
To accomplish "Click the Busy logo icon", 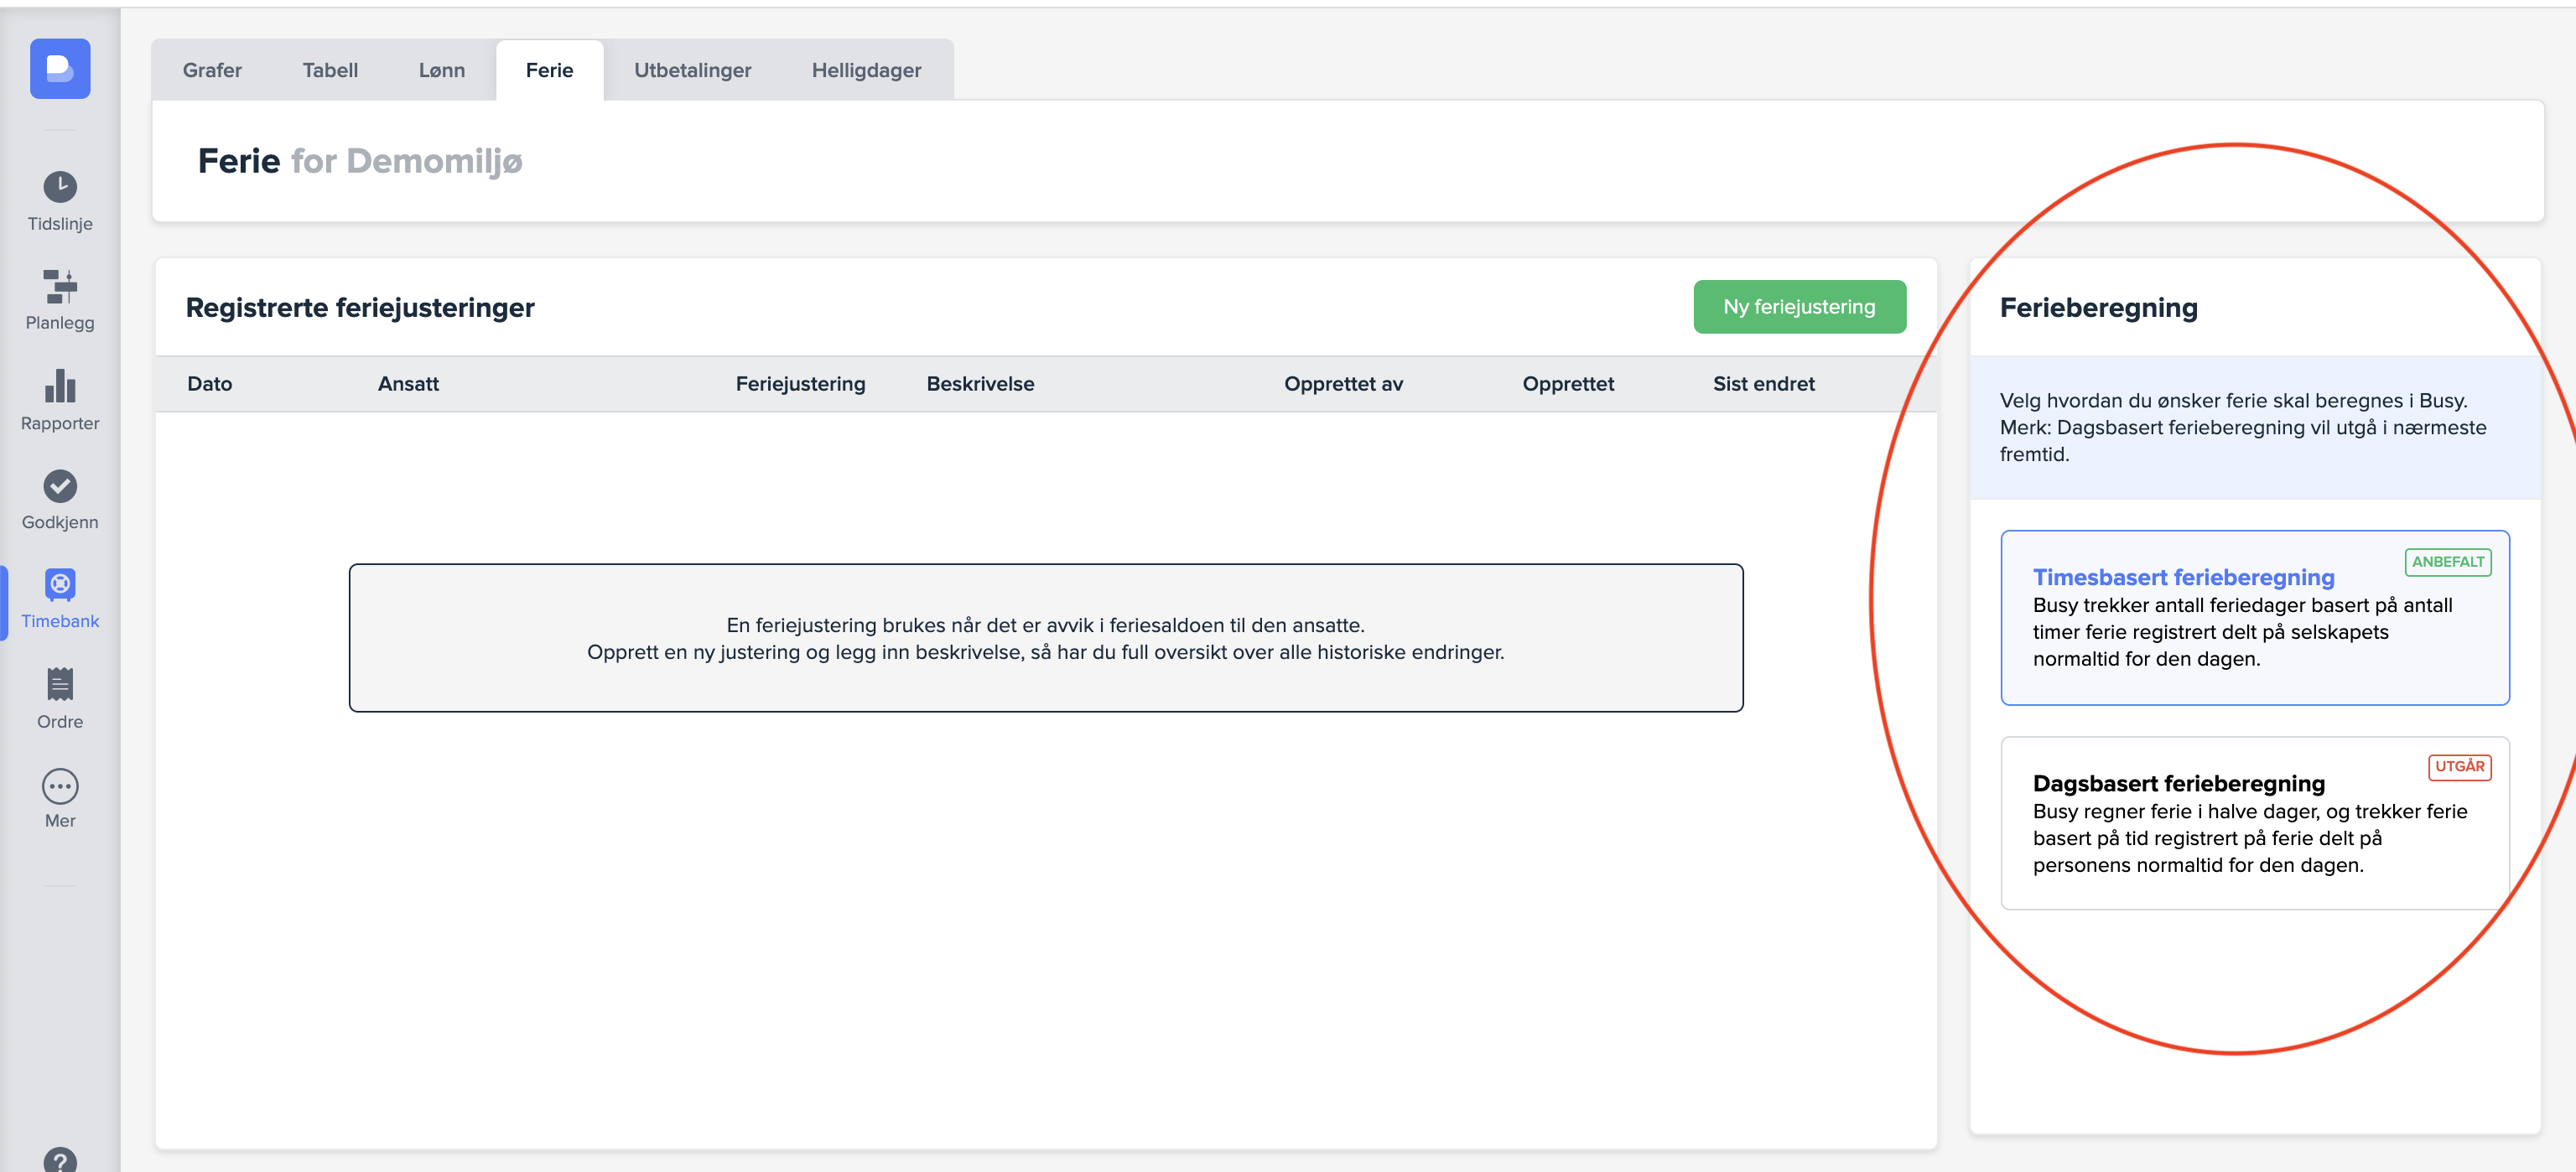I will 60,69.
